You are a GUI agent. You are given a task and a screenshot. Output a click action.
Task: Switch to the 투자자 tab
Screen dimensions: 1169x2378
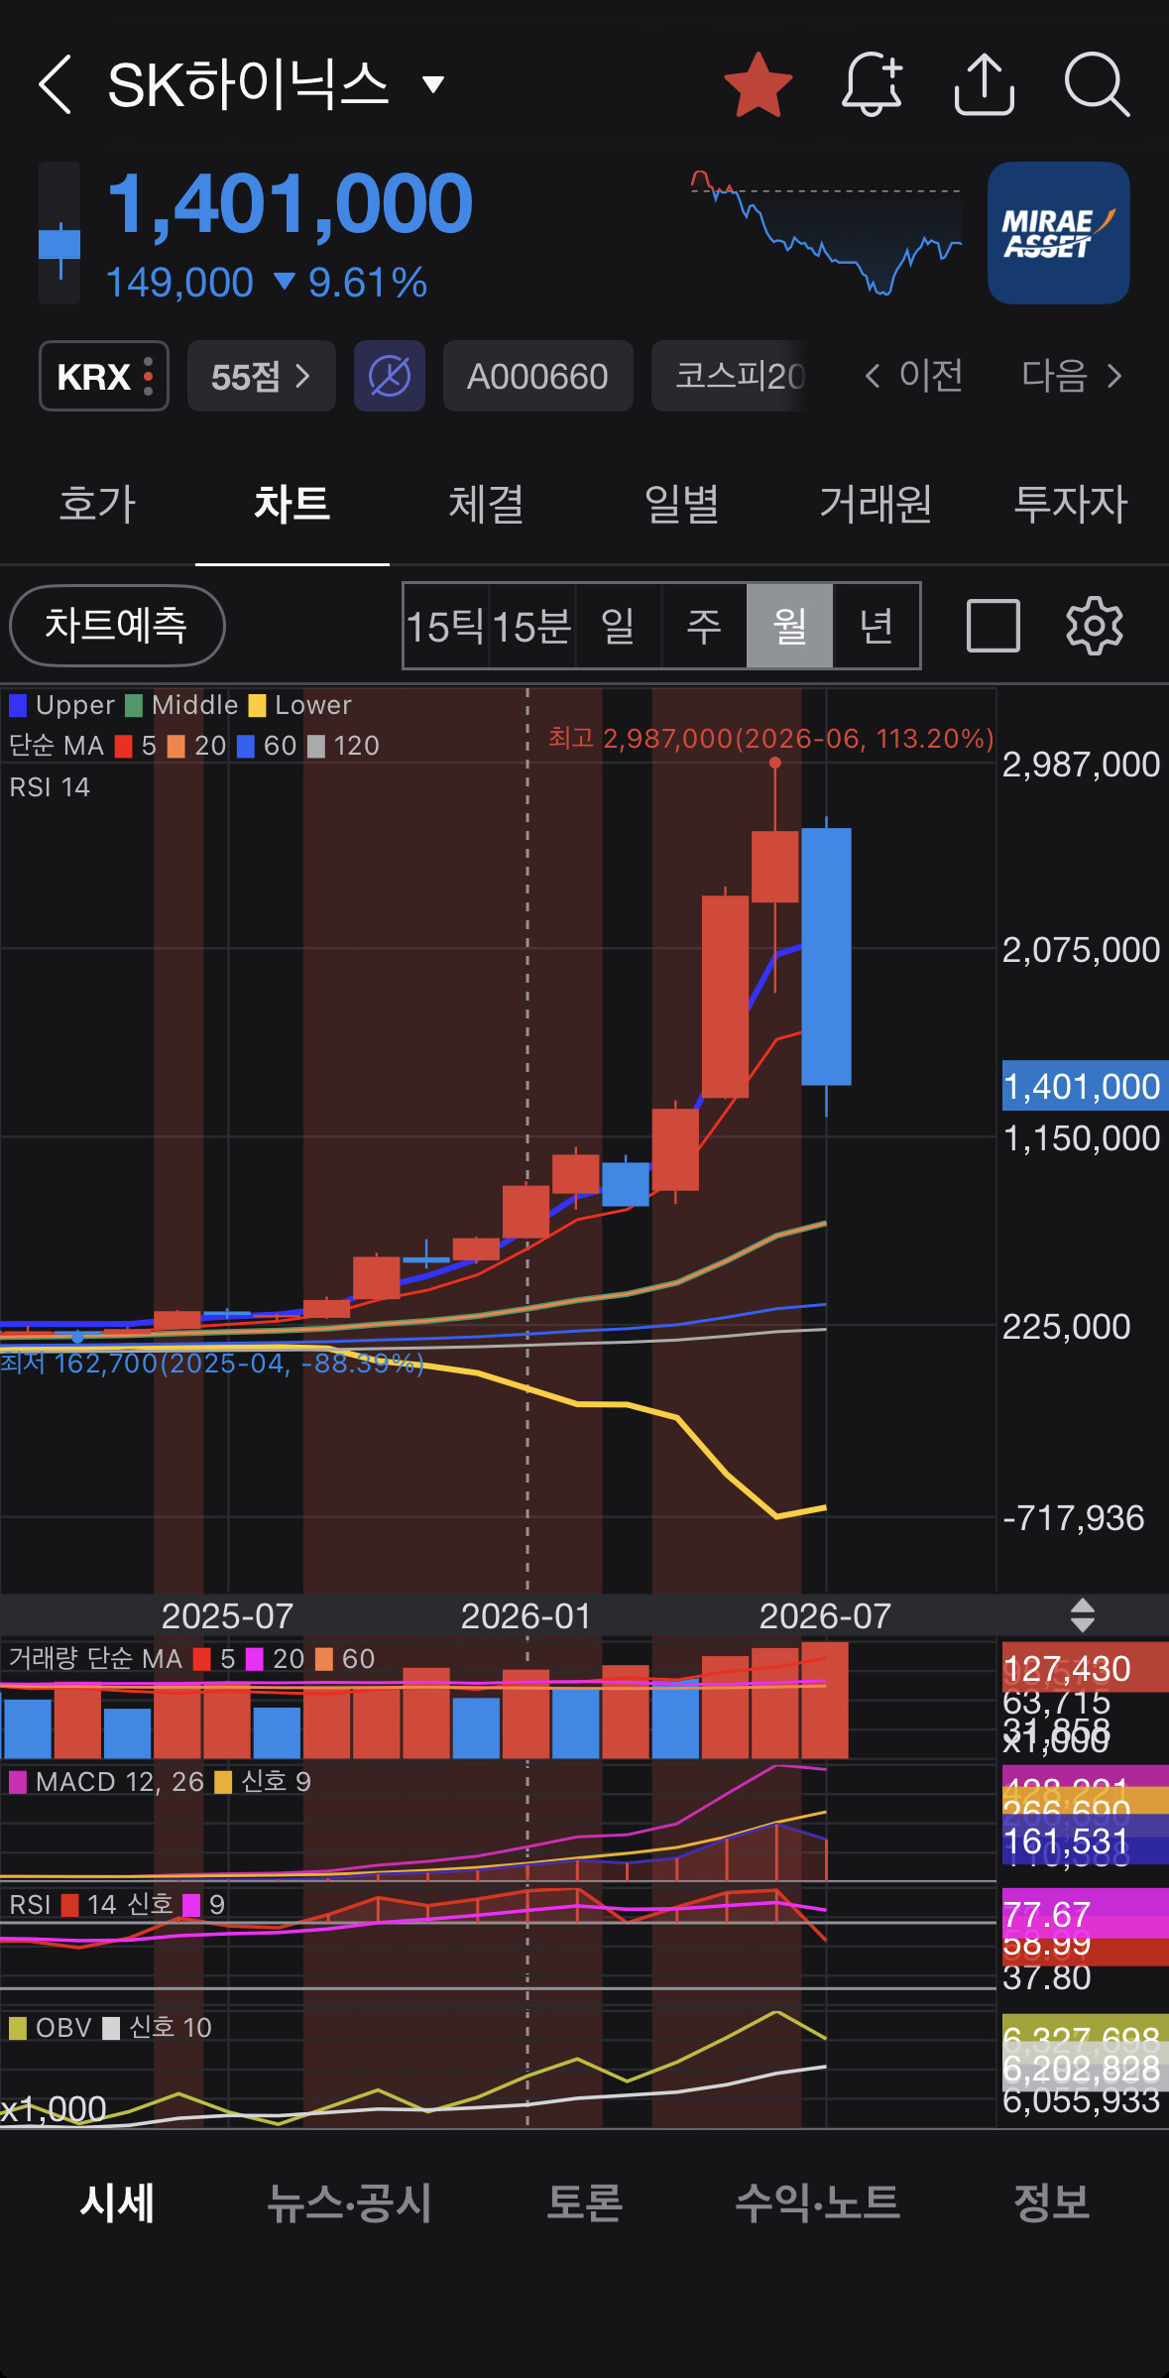click(1071, 504)
